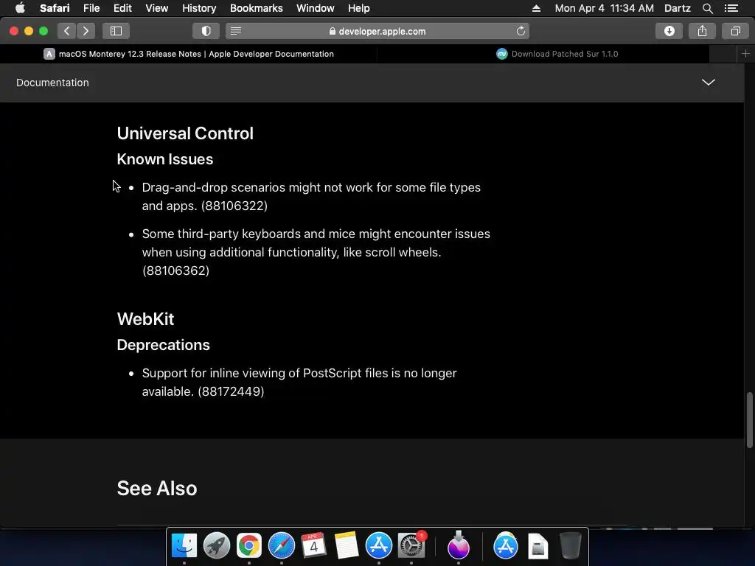The image size is (755, 566).
Task: Open the Edit menu
Action: pyautogui.click(x=122, y=8)
